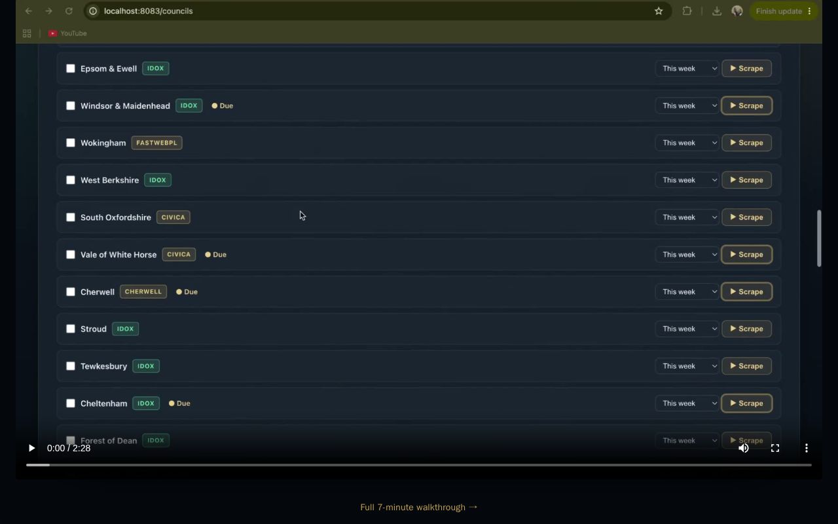Expand the period dropdown for Cheltenham
The width and height of the screenshot is (838, 524).
(x=687, y=403)
